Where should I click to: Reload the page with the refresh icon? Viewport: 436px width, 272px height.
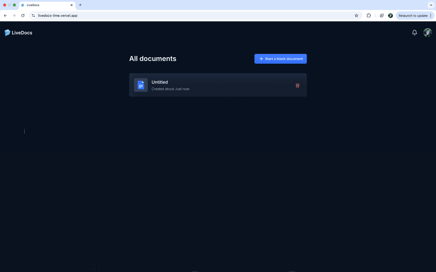pos(23,15)
